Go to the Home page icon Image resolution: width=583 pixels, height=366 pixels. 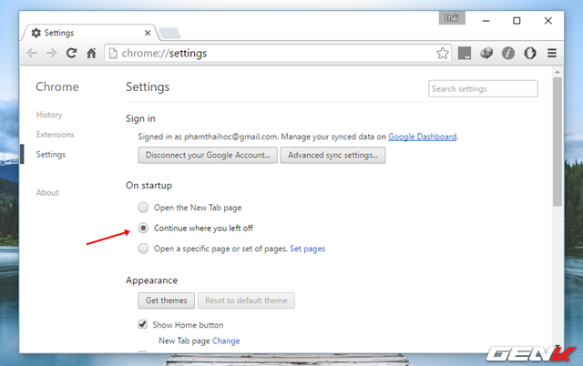coord(91,53)
